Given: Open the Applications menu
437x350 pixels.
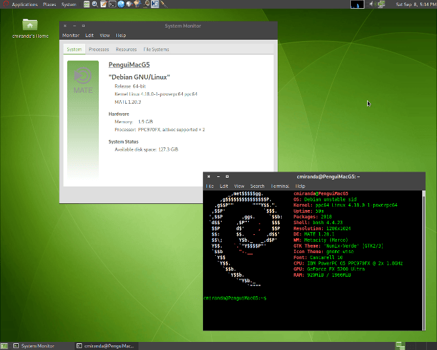Looking at the screenshot, I should 24,4.
